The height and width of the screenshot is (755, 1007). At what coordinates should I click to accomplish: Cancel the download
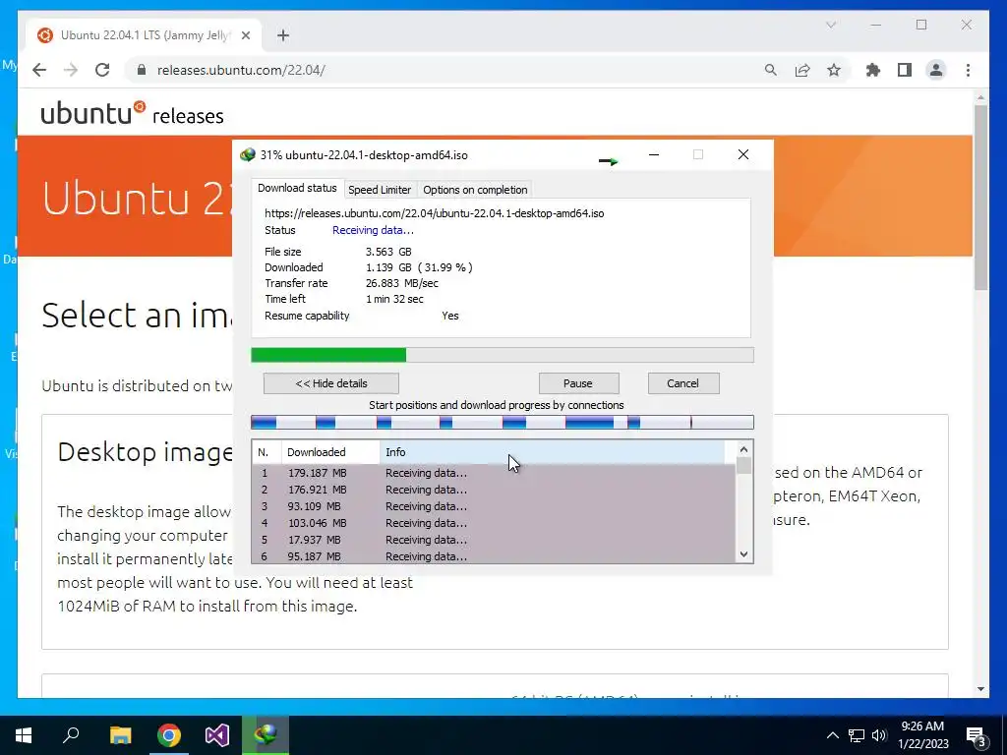(x=683, y=383)
